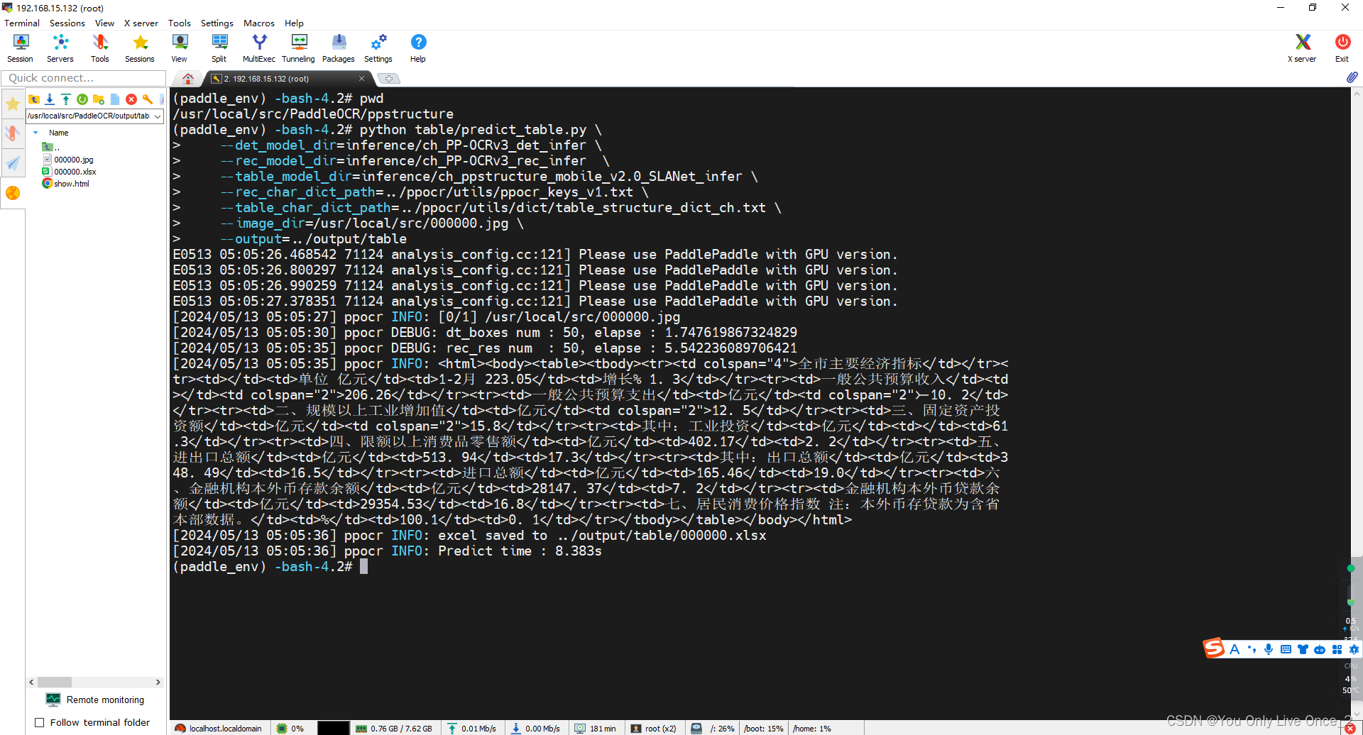
Task: Create new file in SFTP browser
Action: [115, 99]
